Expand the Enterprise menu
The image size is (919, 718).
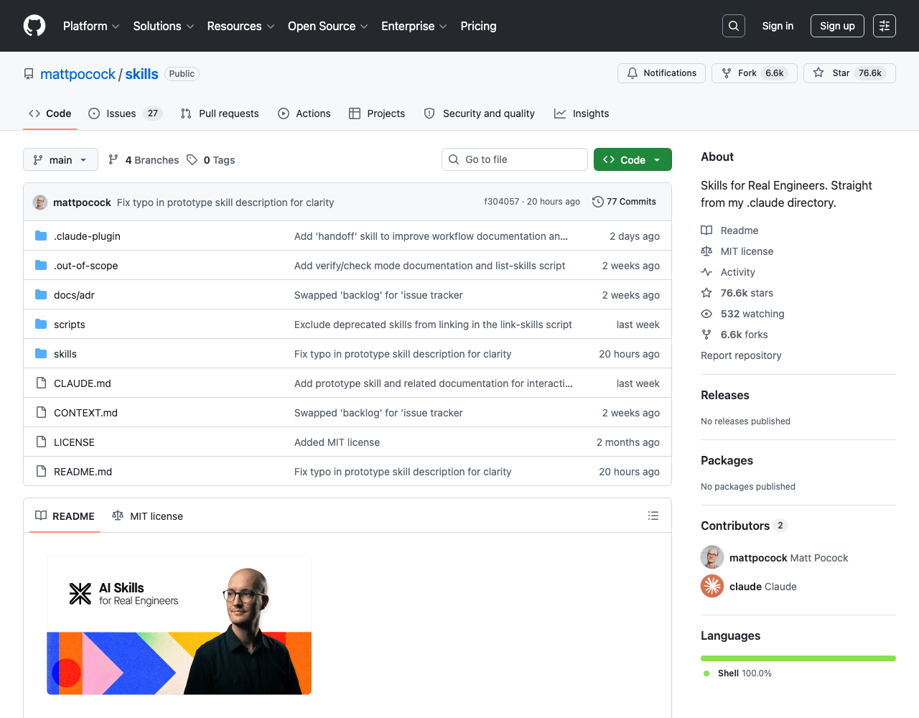[414, 26]
